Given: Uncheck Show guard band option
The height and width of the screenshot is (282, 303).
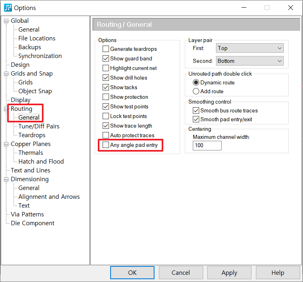Looking at the screenshot, I should (106, 58).
